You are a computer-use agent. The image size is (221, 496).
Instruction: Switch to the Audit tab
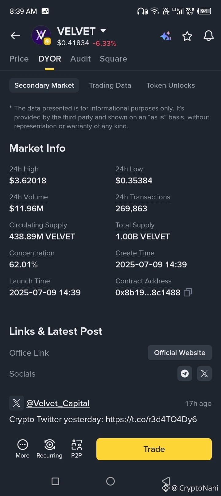pos(80,59)
